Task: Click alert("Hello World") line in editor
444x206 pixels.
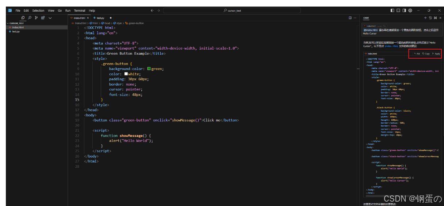Action: (131, 140)
